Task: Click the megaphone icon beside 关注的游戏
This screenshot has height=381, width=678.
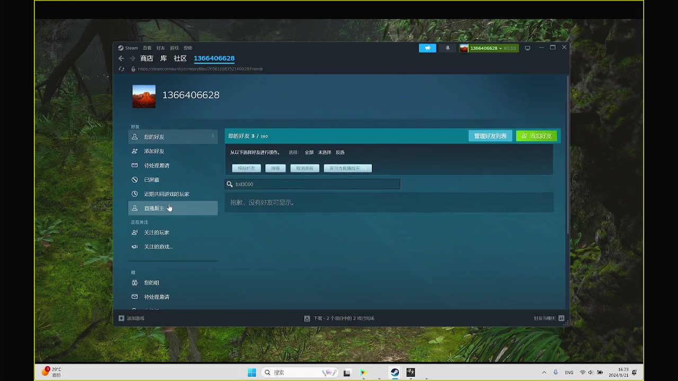Action: [x=135, y=247]
